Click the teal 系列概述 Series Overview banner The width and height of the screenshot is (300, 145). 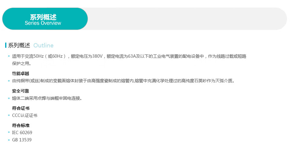coord(45,19)
